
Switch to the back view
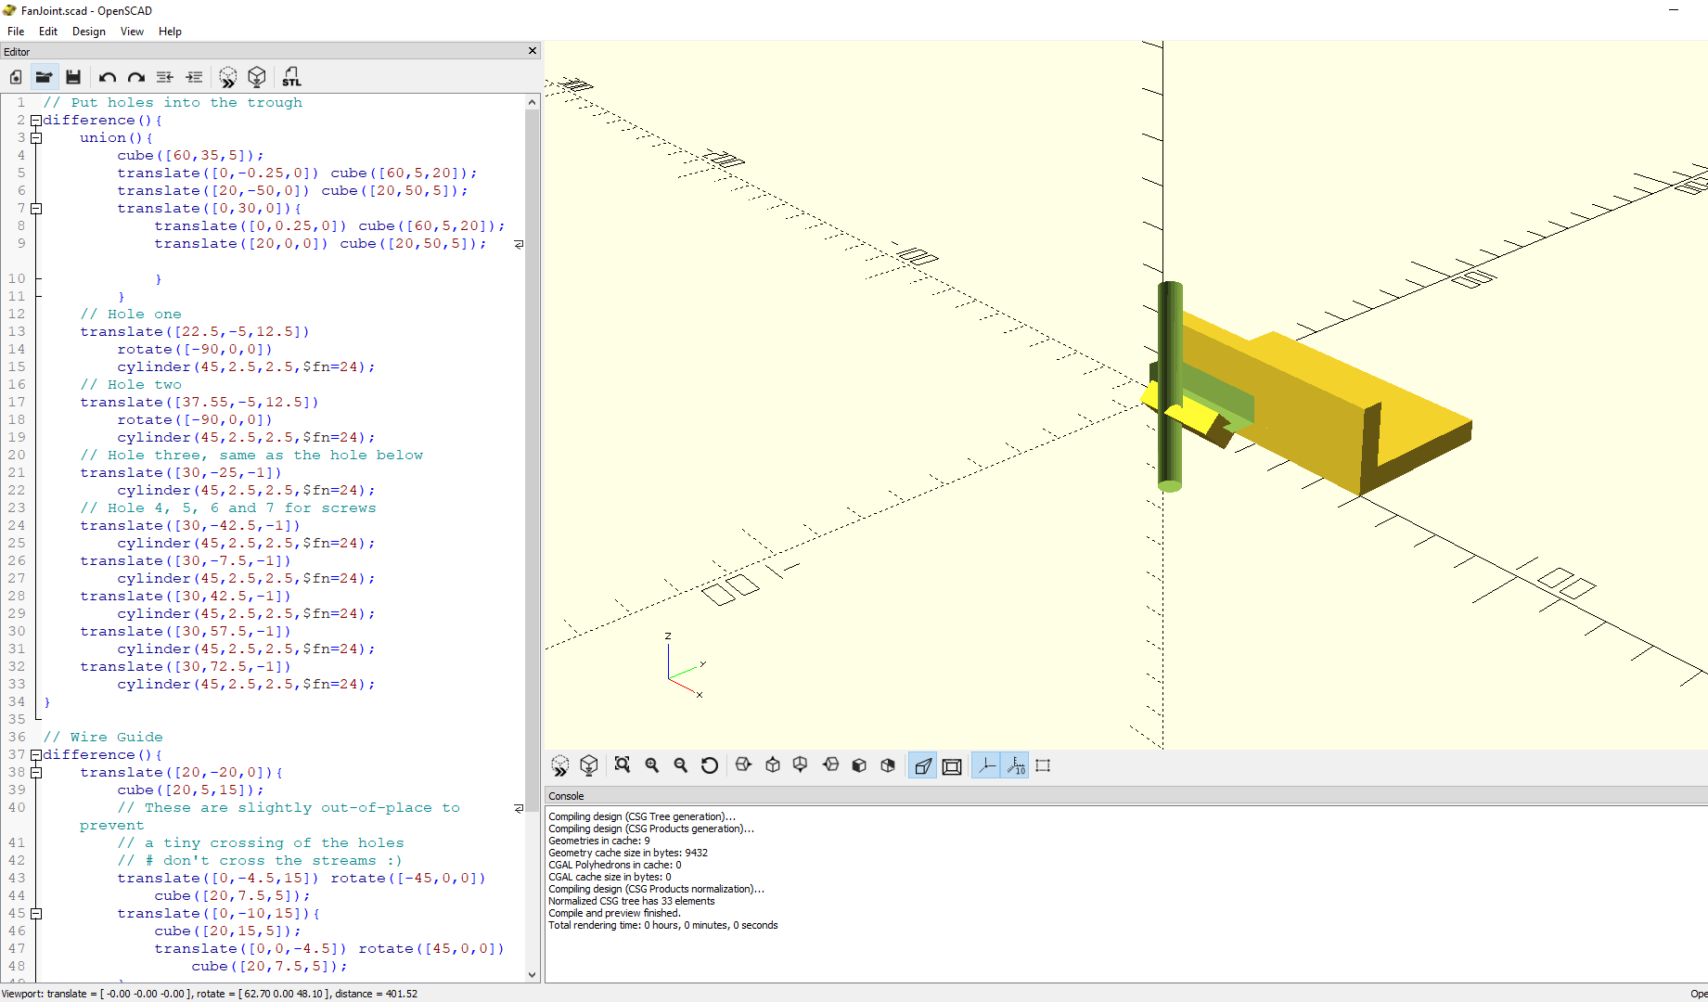point(888,765)
